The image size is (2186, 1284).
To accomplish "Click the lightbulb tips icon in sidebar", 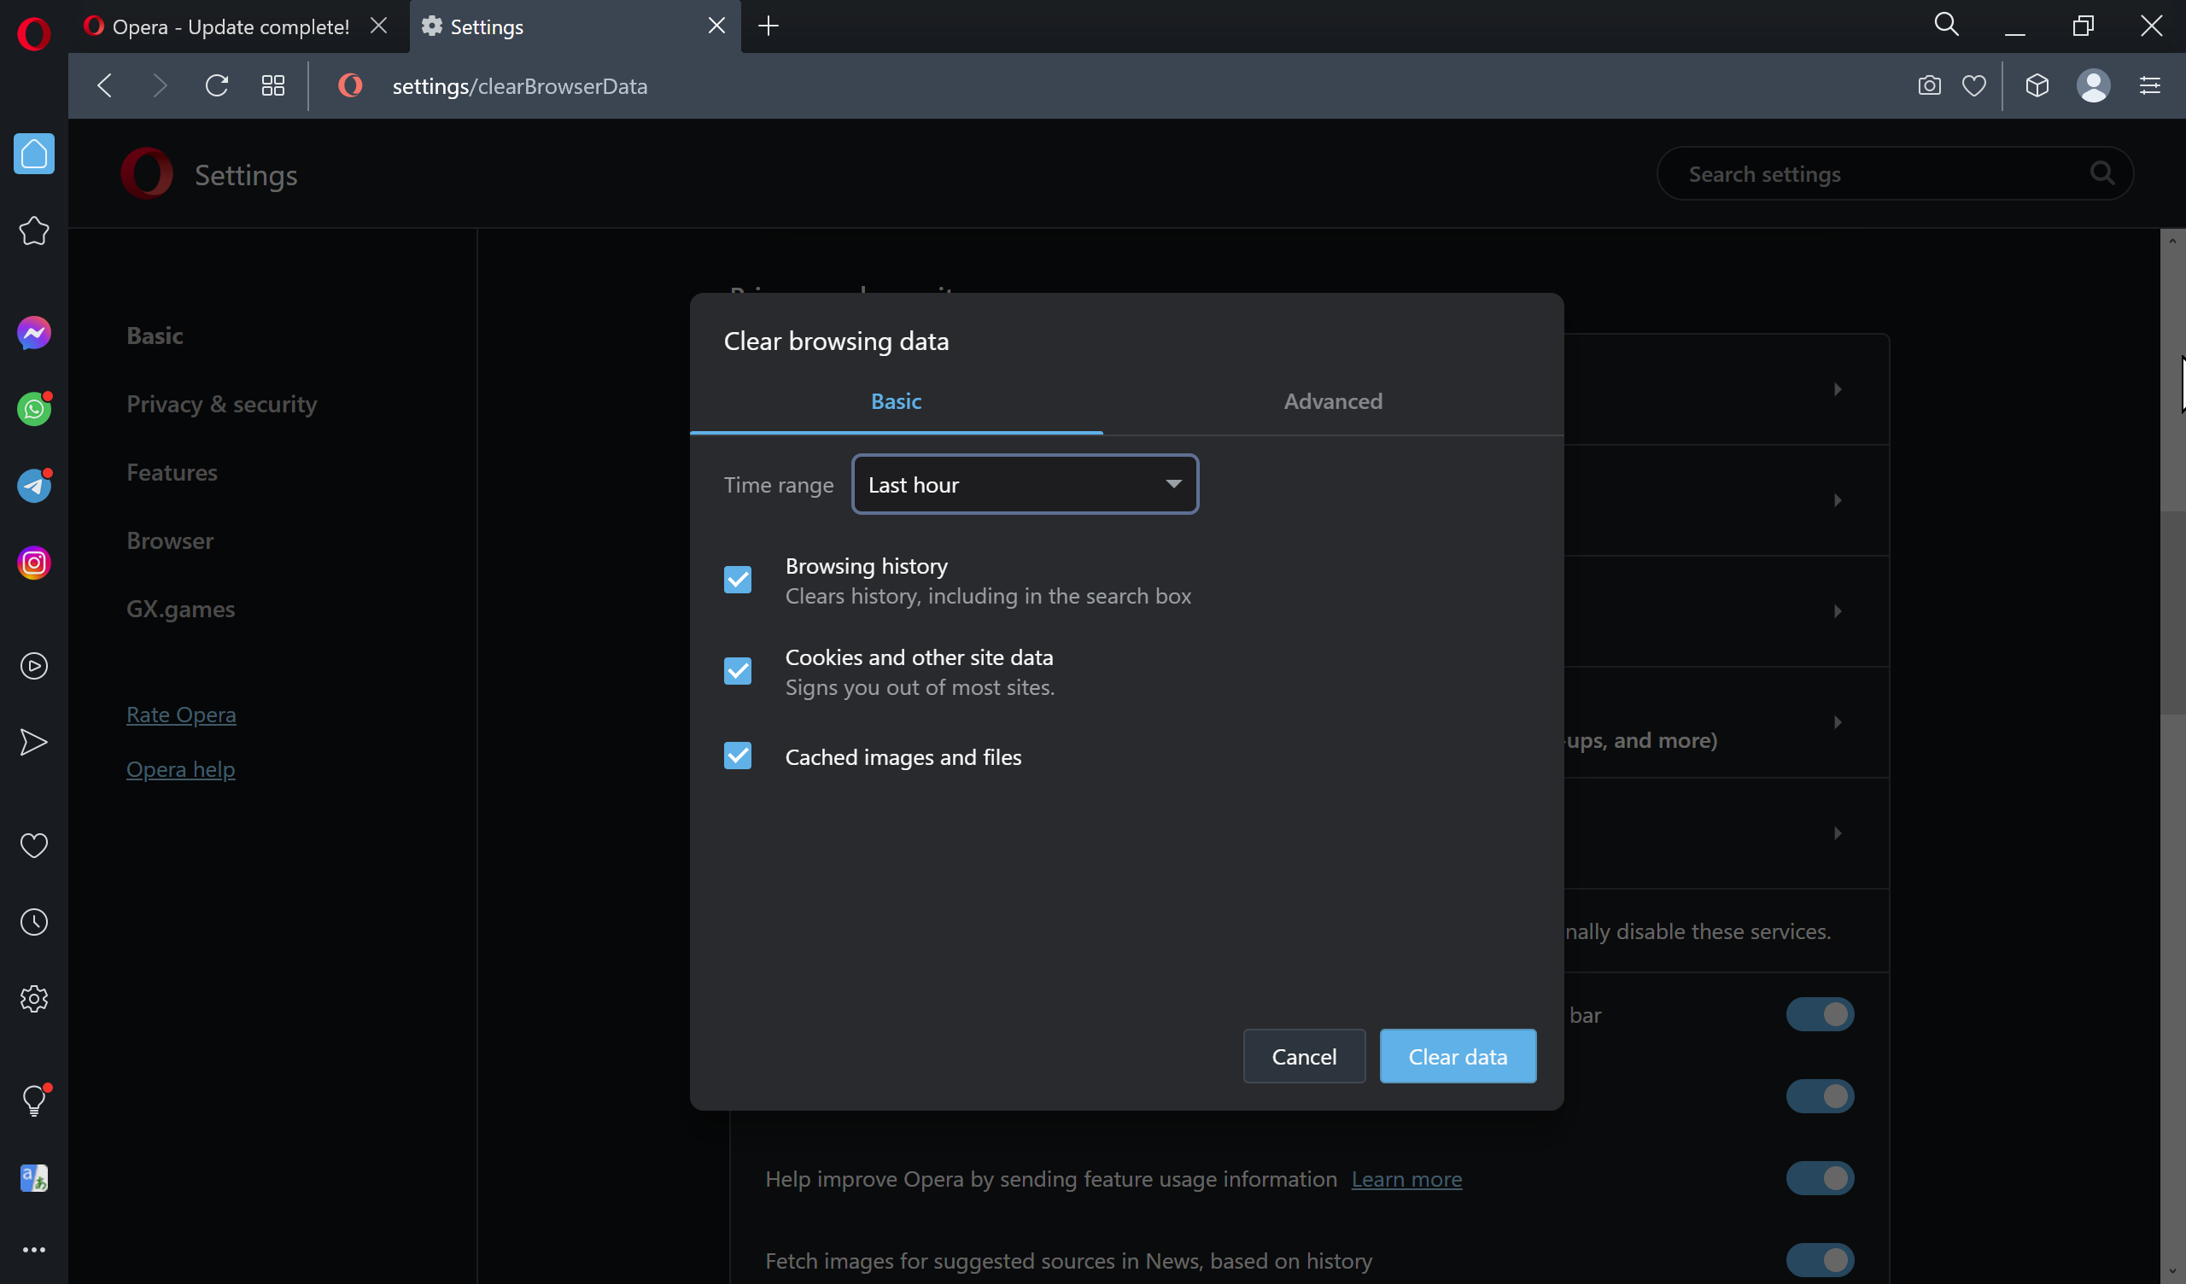I will coord(34,1100).
